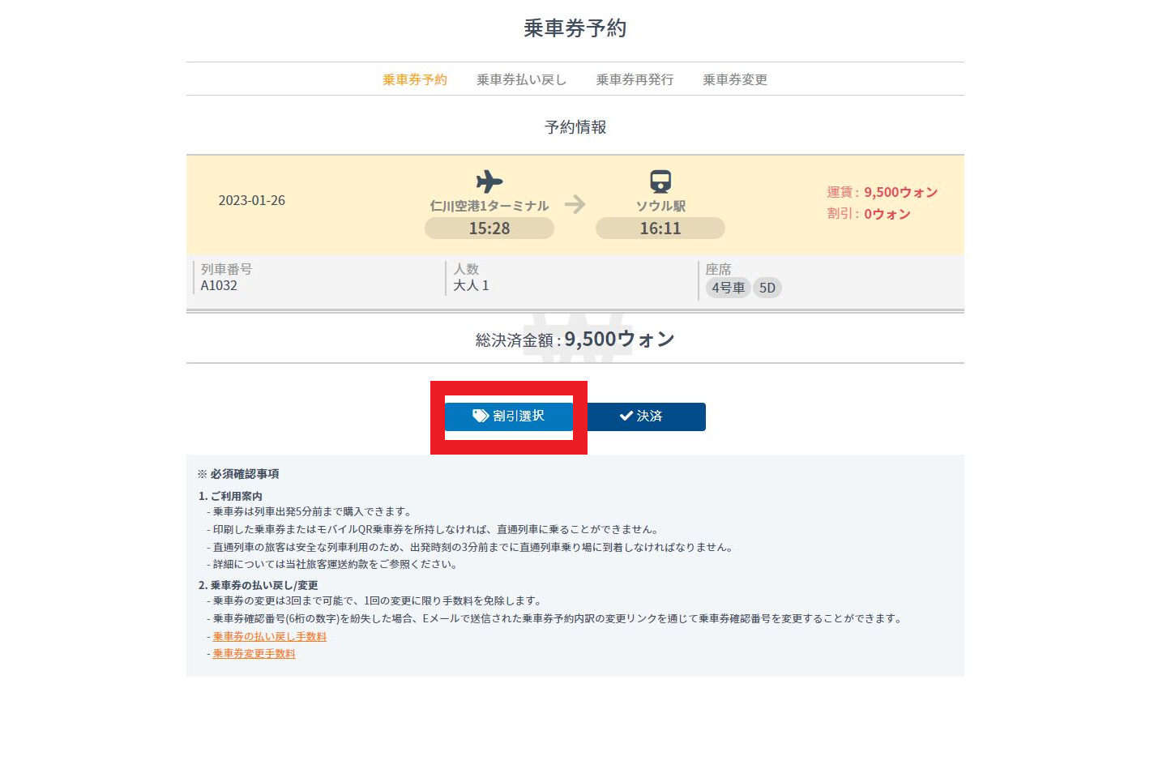Image resolution: width=1154 pixels, height=769 pixels.
Task: Select the 16:11 arrival time pill
Action: point(660,228)
